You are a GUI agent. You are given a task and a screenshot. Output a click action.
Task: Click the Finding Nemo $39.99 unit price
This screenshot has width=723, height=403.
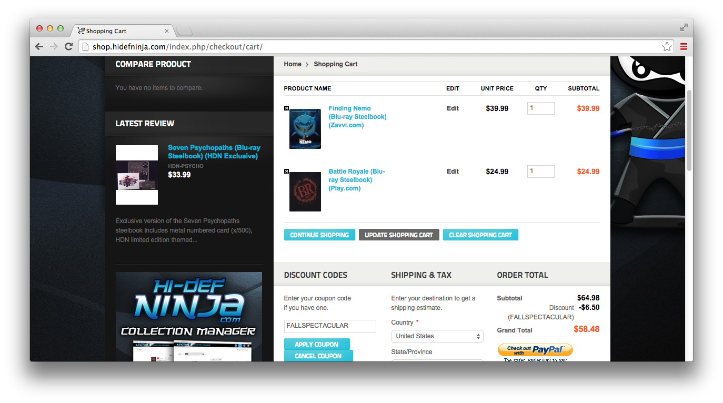(x=497, y=108)
